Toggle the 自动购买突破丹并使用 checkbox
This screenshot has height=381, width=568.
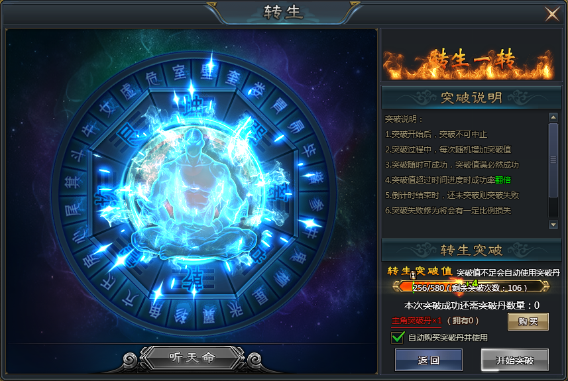click(398, 337)
